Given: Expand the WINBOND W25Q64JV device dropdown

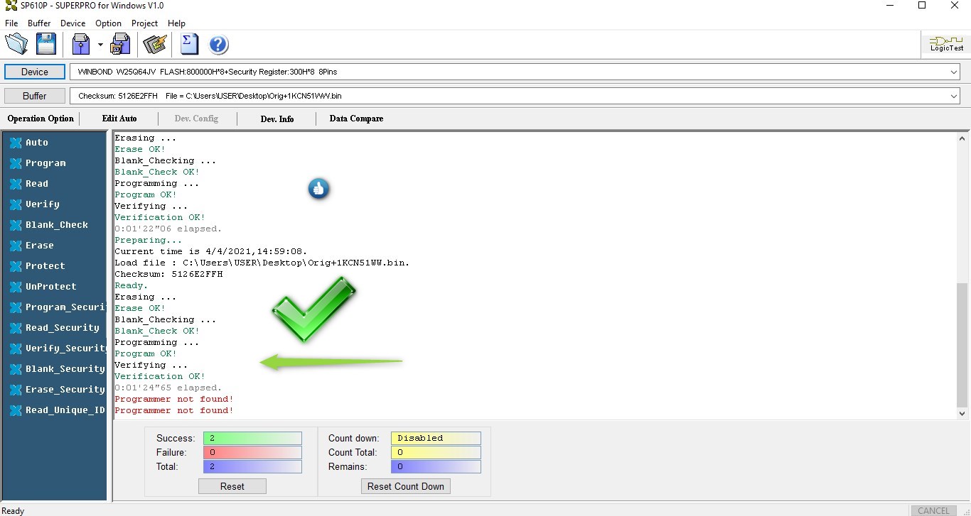Looking at the screenshot, I should 953,72.
